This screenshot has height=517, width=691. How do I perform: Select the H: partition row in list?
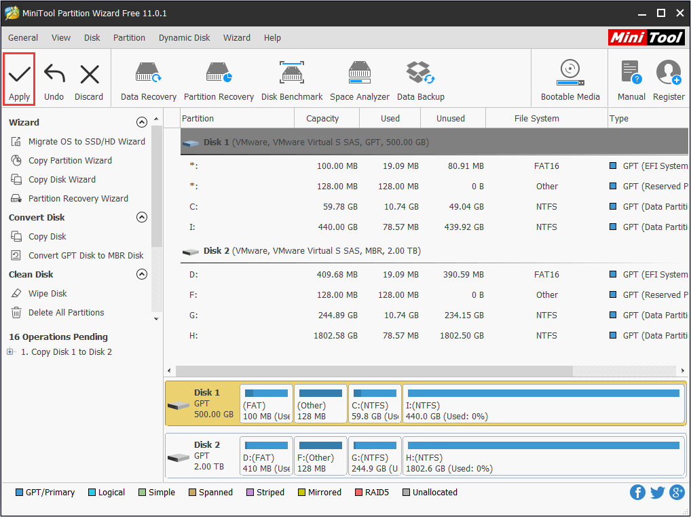pyautogui.click(x=434, y=336)
